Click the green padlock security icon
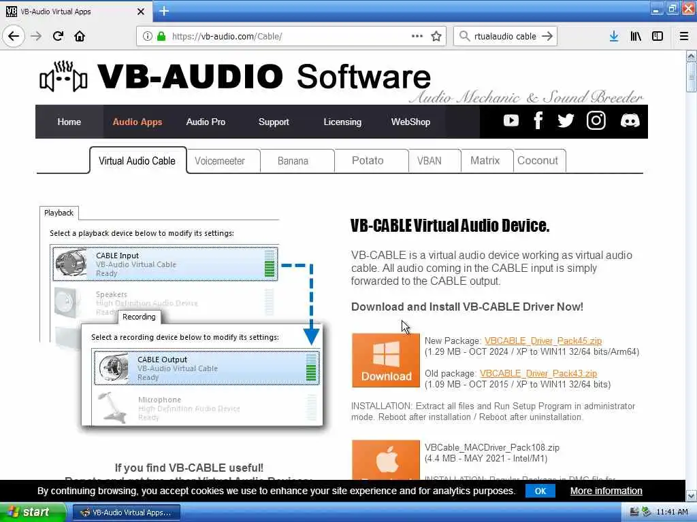697x522 pixels. click(x=161, y=36)
